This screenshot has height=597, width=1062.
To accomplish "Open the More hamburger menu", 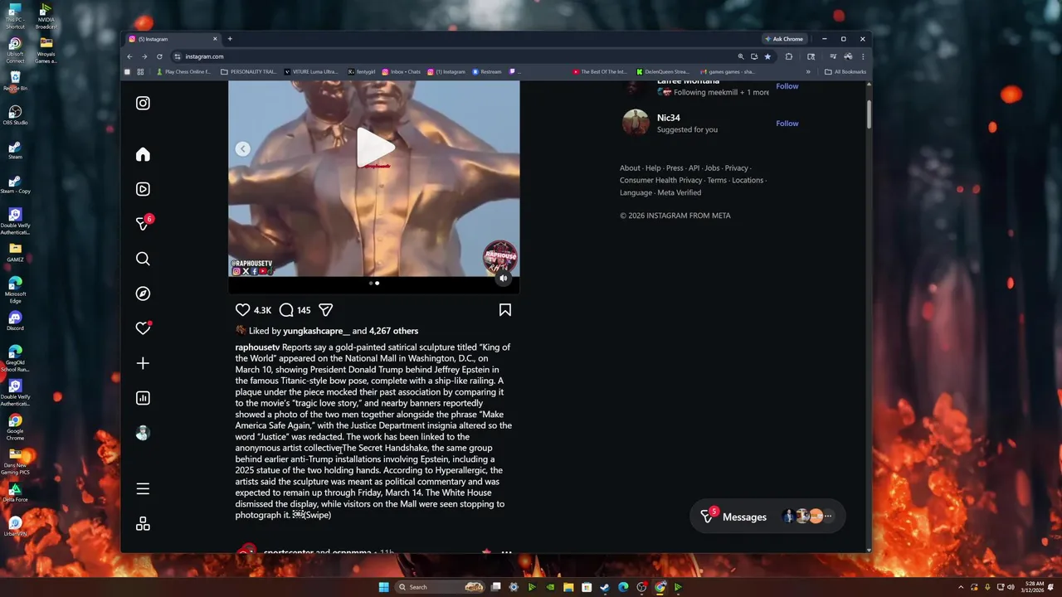I will pyautogui.click(x=143, y=489).
